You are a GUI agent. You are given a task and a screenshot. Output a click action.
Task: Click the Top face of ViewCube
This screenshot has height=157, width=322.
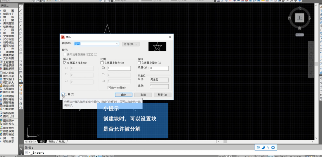[x=300, y=18]
